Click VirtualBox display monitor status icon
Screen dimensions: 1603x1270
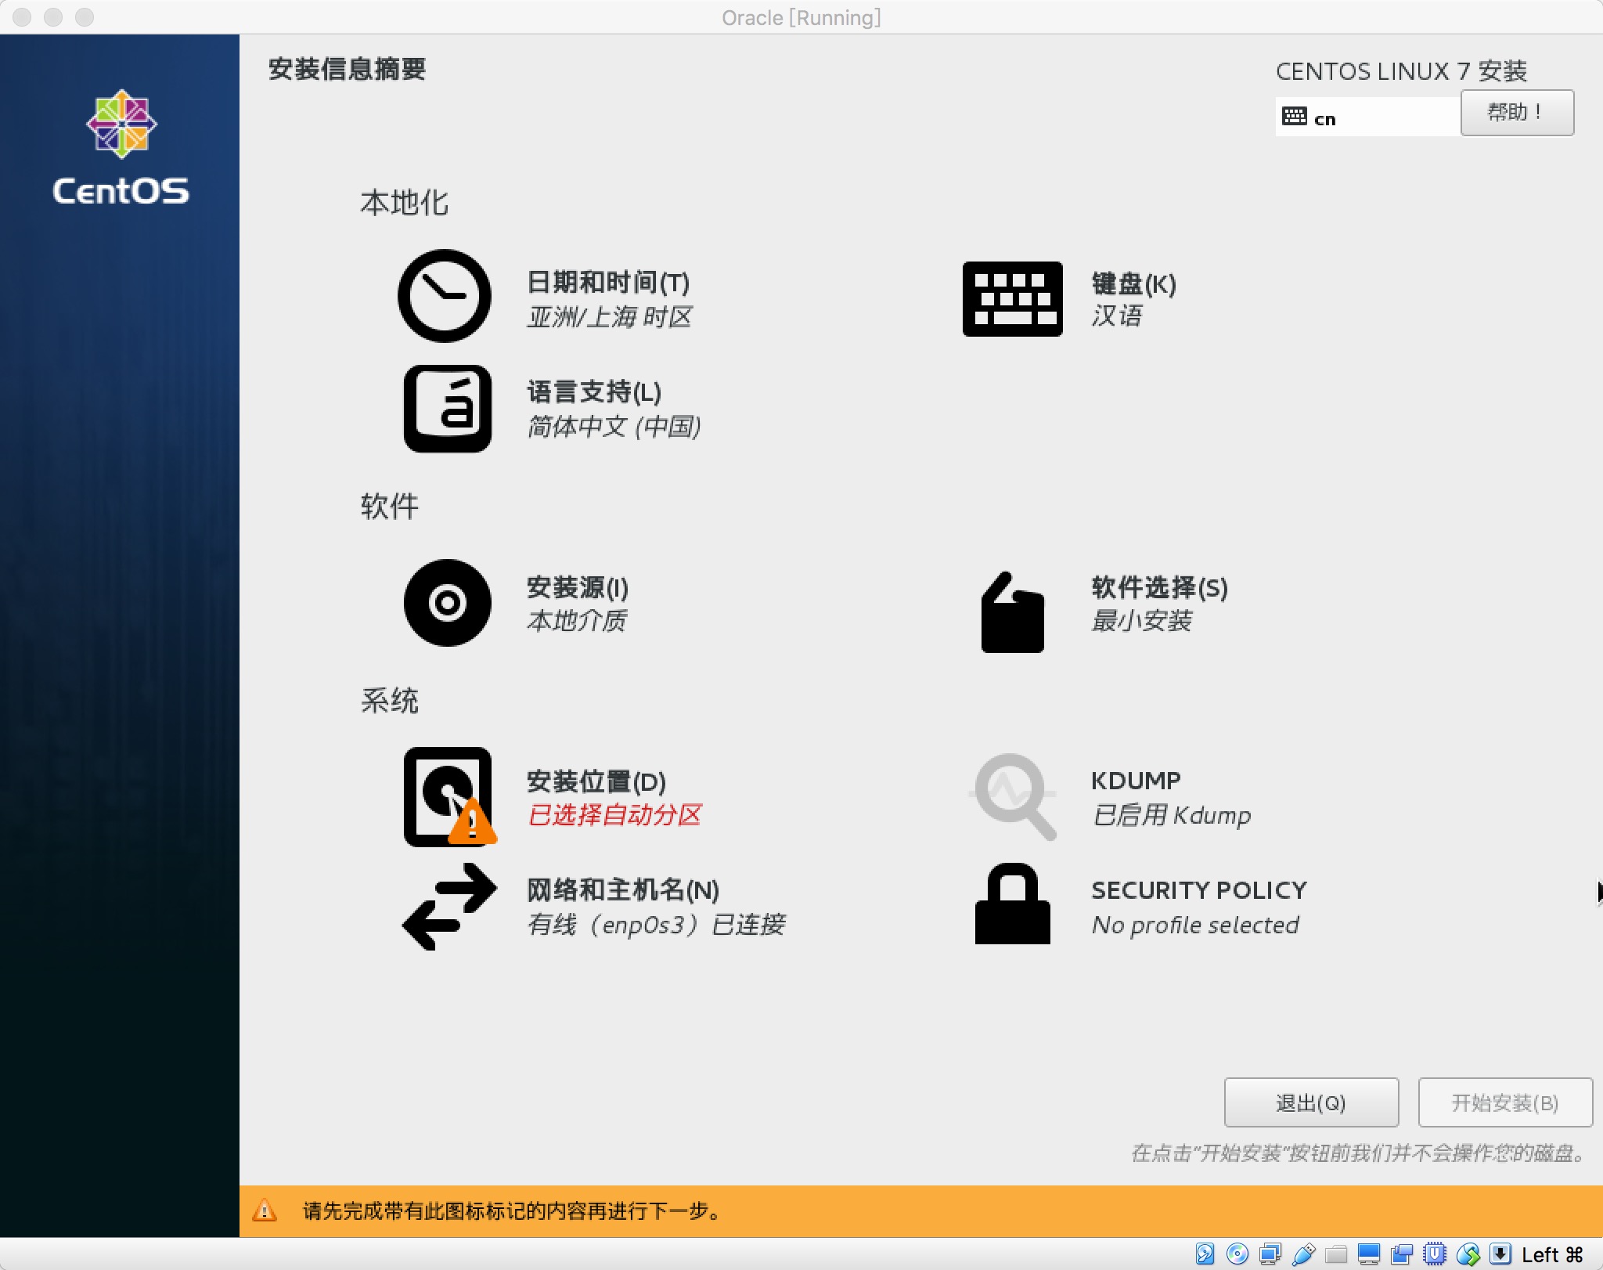1369,1254
